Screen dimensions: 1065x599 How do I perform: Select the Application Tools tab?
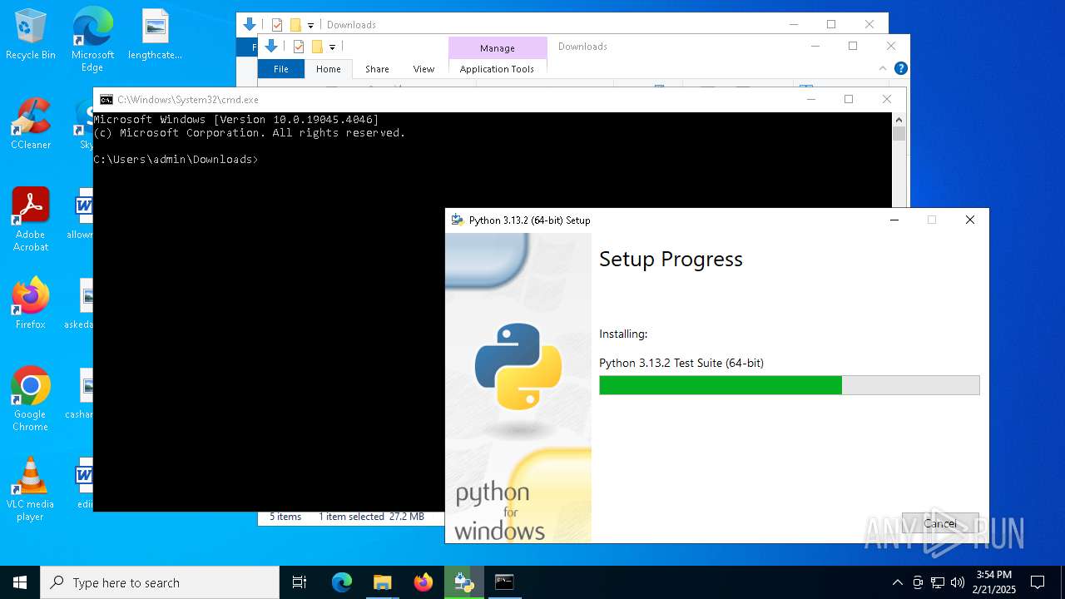coord(497,69)
